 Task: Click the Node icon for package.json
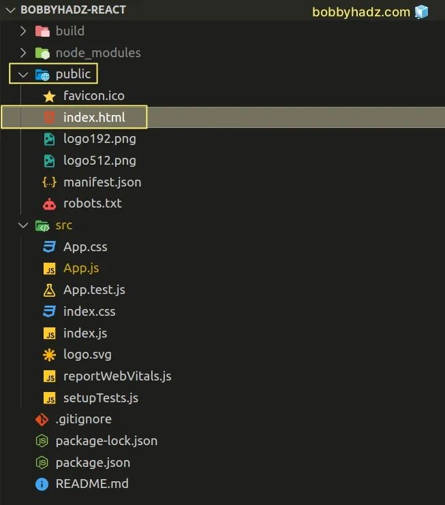[42, 463]
